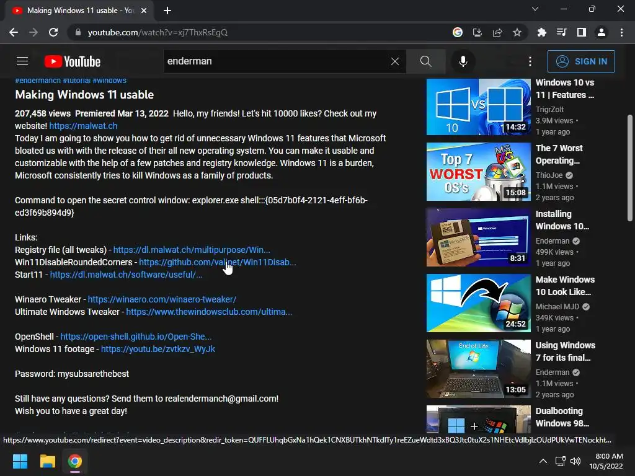Image resolution: width=635 pixels, height=476 pixels.
Task: Reload the YouTube page
Action: click(x=53, y=32)
